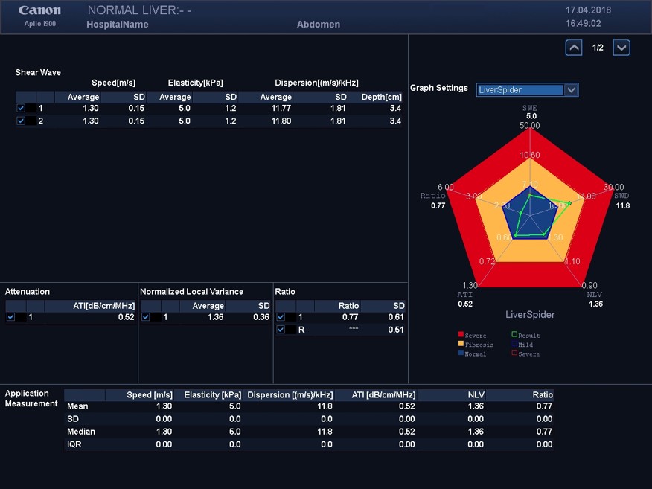
Task: Uncheck Shear Wave measurement row 1
Action: tap(21, 109)
